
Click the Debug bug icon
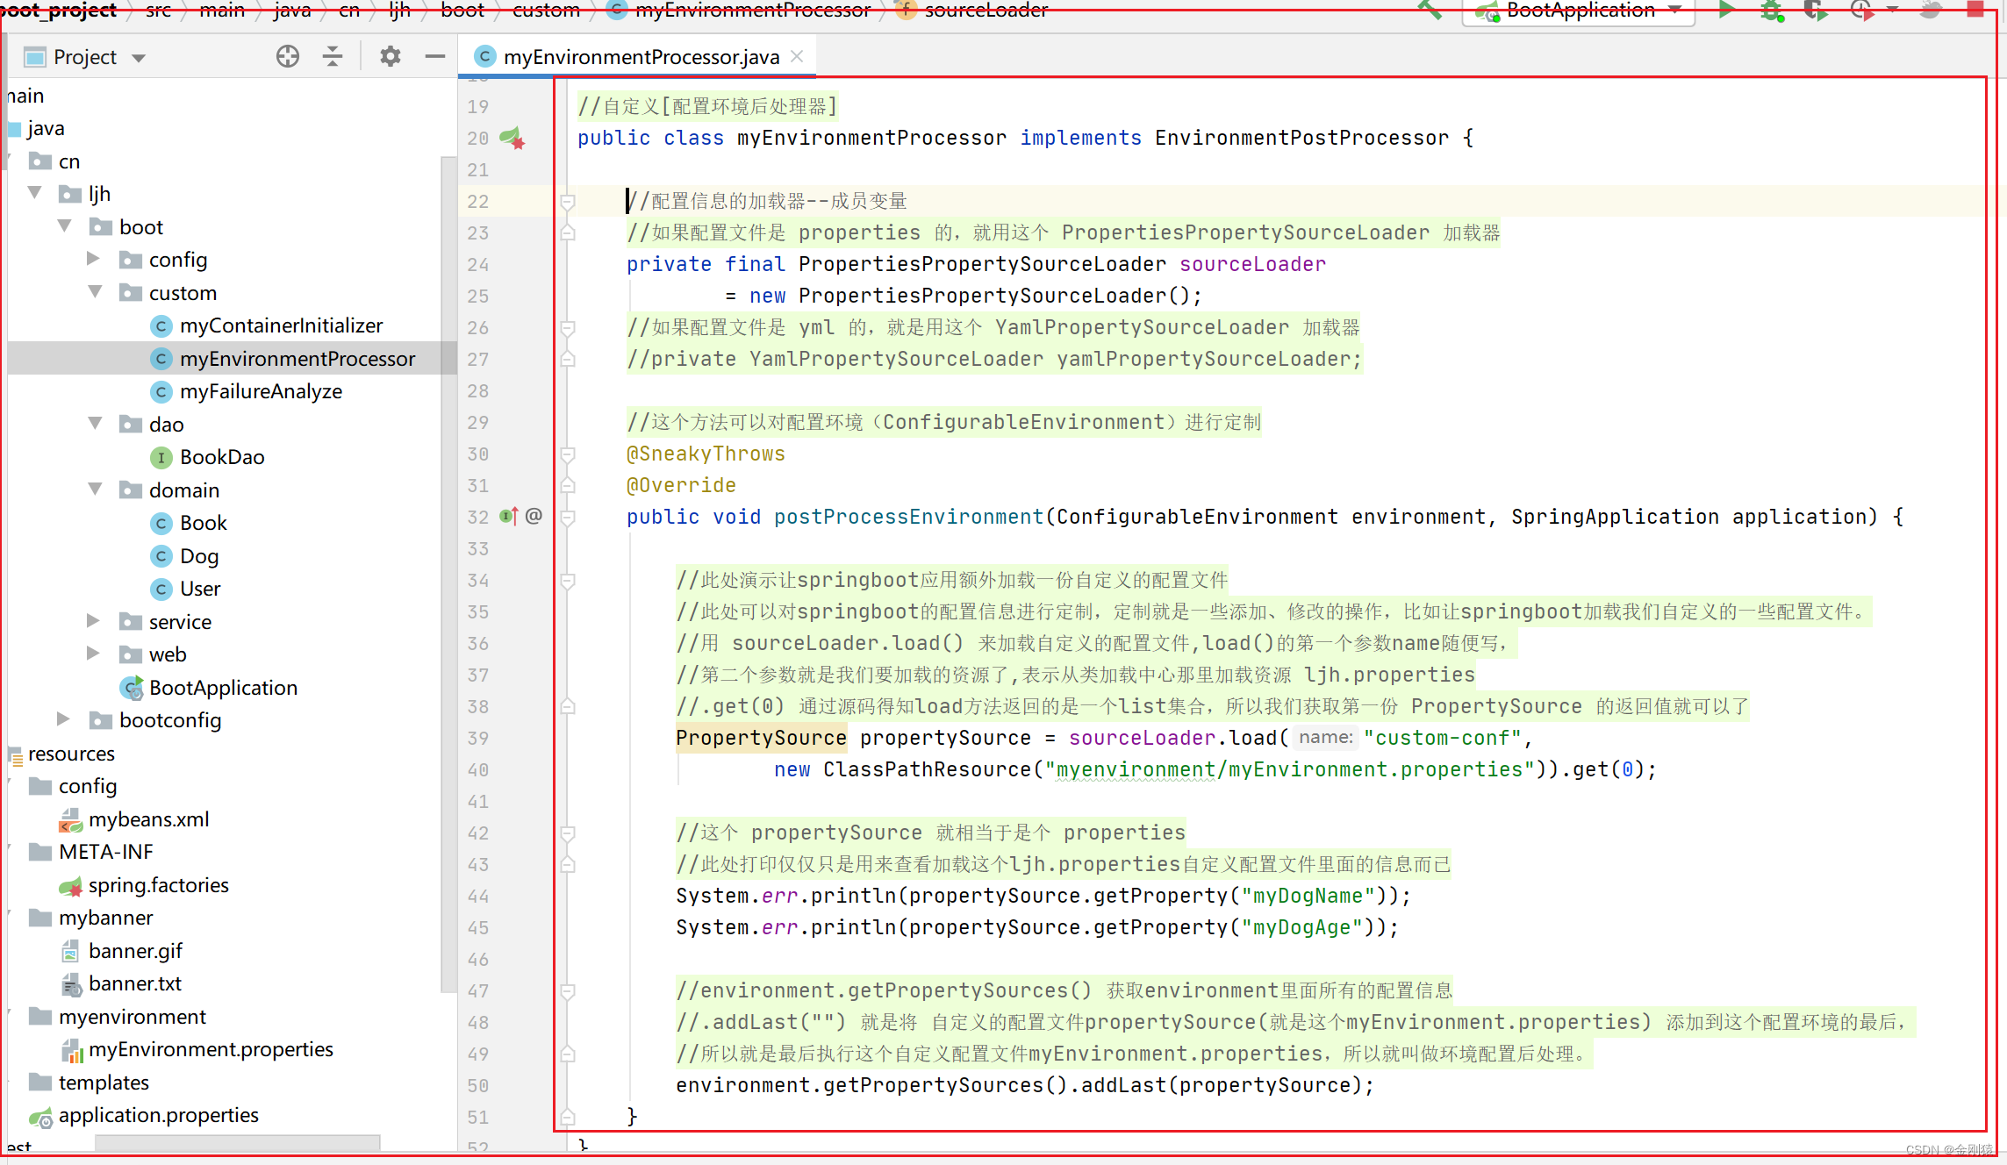pyautogui.click(x=1772, y=11)
